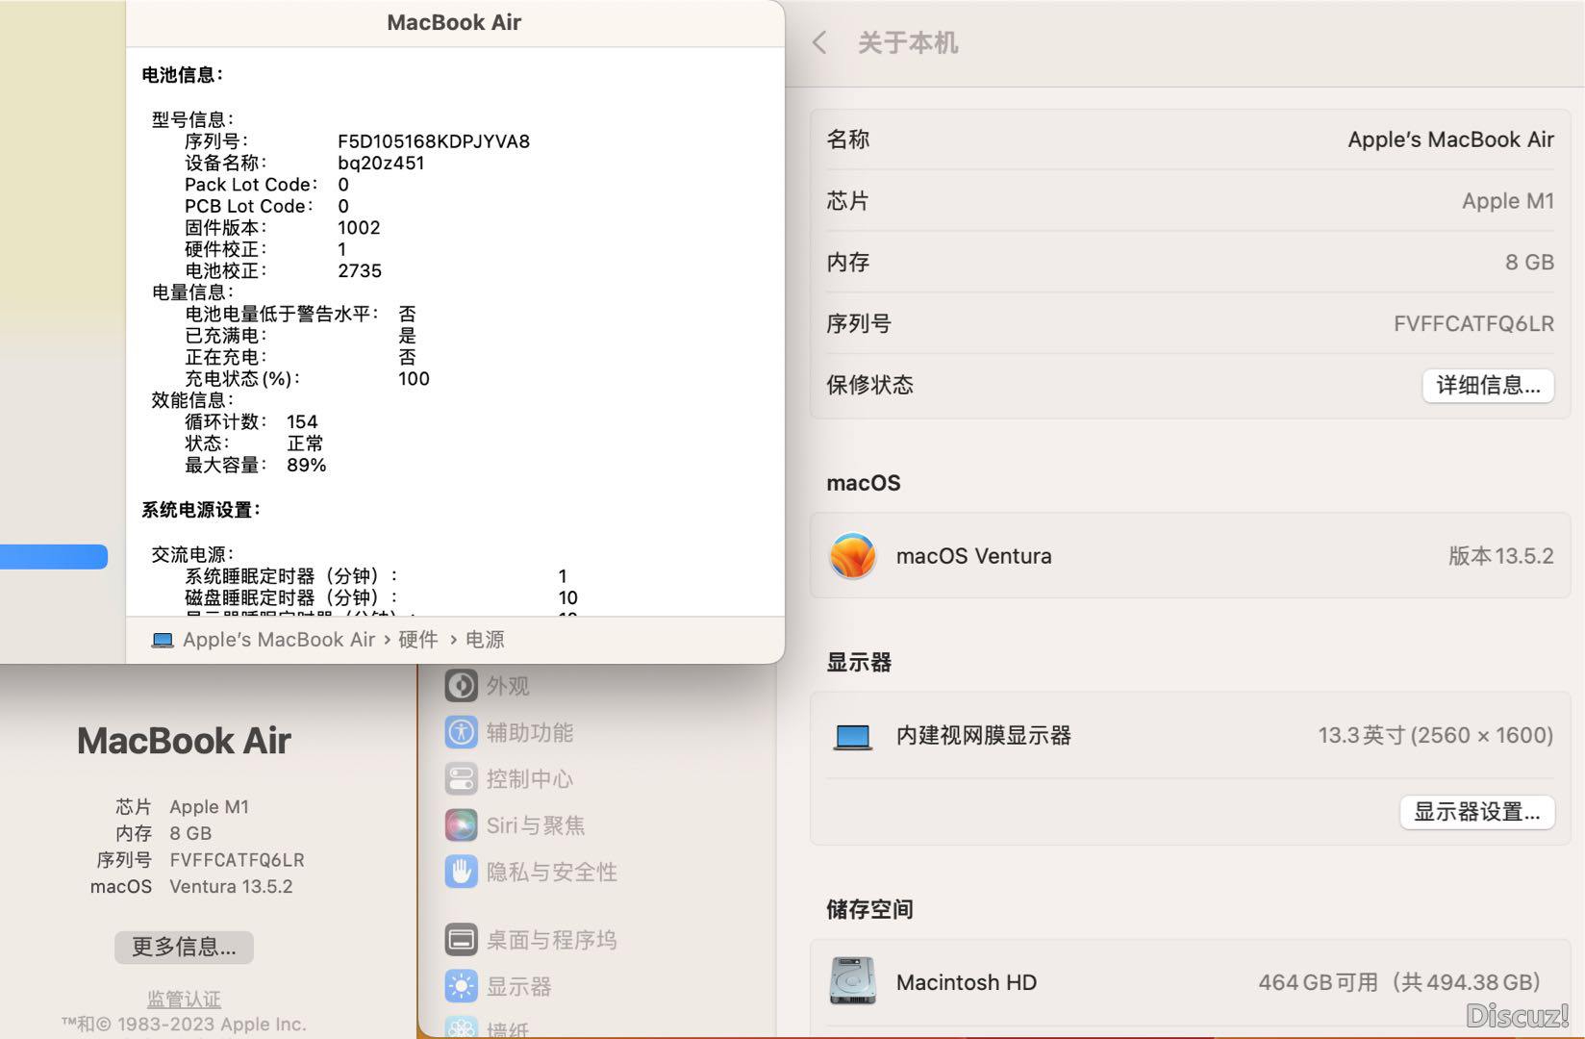The image size is (1585, 1039).
Task: Click the 电池信息 heading
Action: coord(182,74)
